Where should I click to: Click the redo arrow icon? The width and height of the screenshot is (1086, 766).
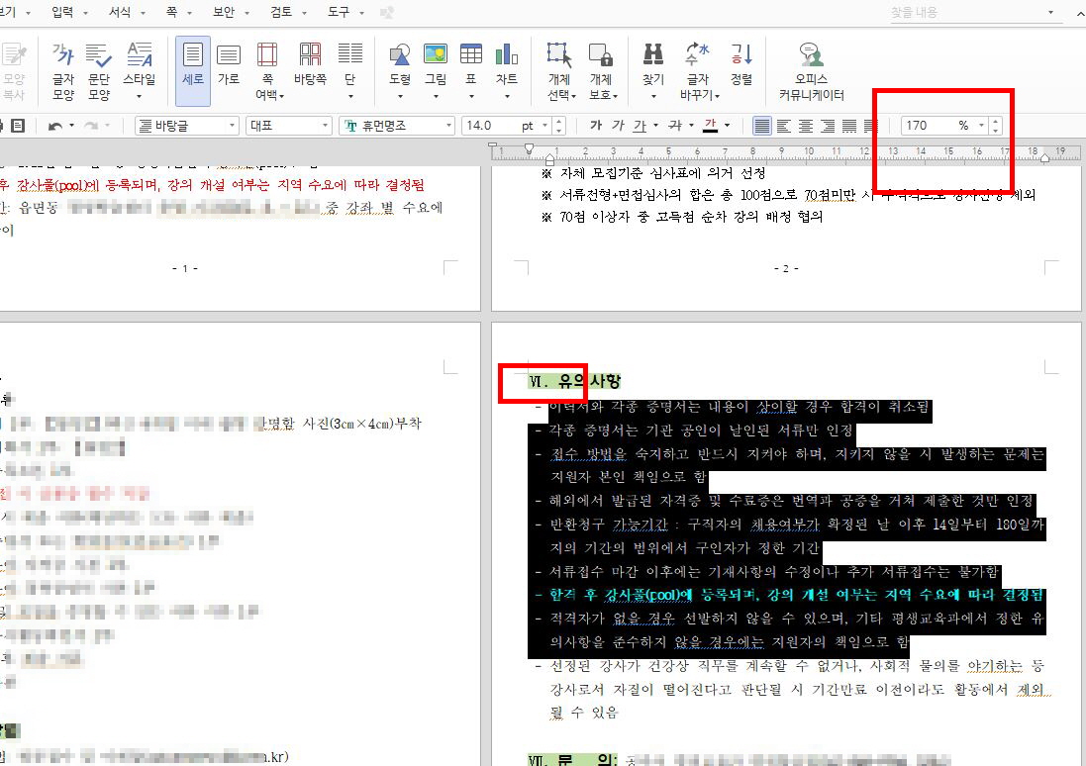pos(91,126)
